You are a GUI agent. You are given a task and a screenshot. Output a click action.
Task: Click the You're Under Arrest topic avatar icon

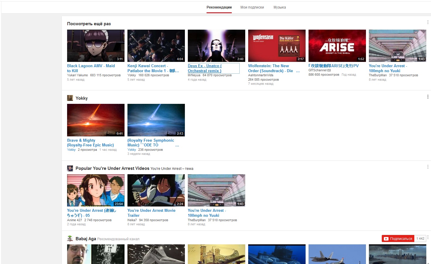[70, 168]
